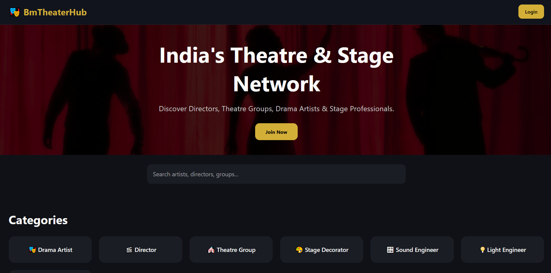Image resolution: width=551 pixels, height=273 pixels.
Task: Click the theater masks logo icon
Action: click(15, 12)
